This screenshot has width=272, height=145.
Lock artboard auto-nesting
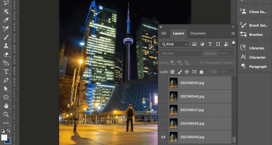tap(194, 72)
